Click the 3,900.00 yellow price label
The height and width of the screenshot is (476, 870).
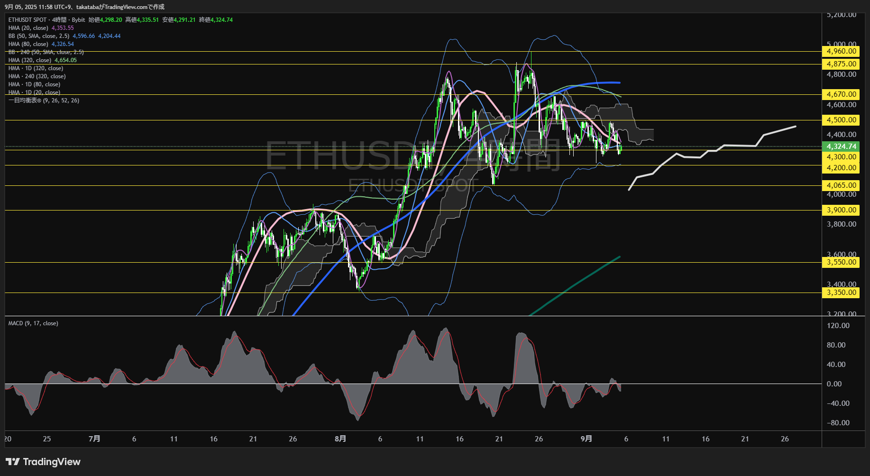[841, 210]
